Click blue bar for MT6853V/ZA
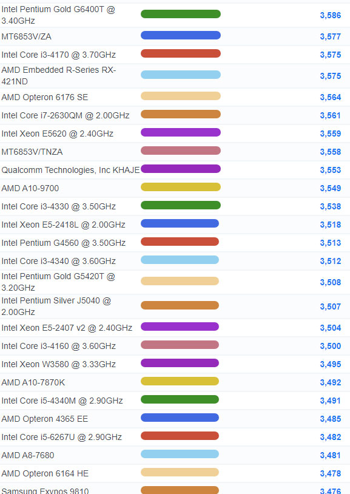 tap(181, 35)
